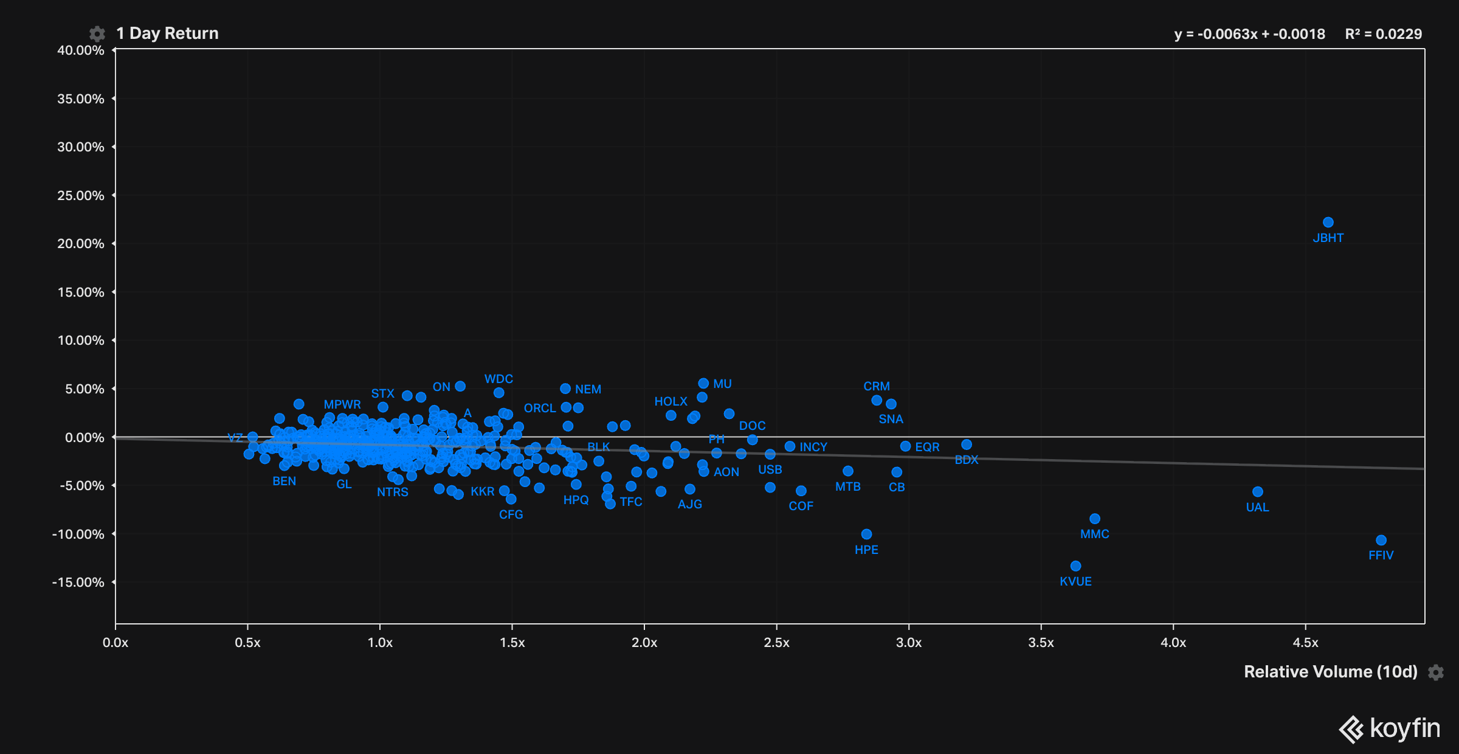
Task: Click the MMC data point
Action: tap(1094, 519)
